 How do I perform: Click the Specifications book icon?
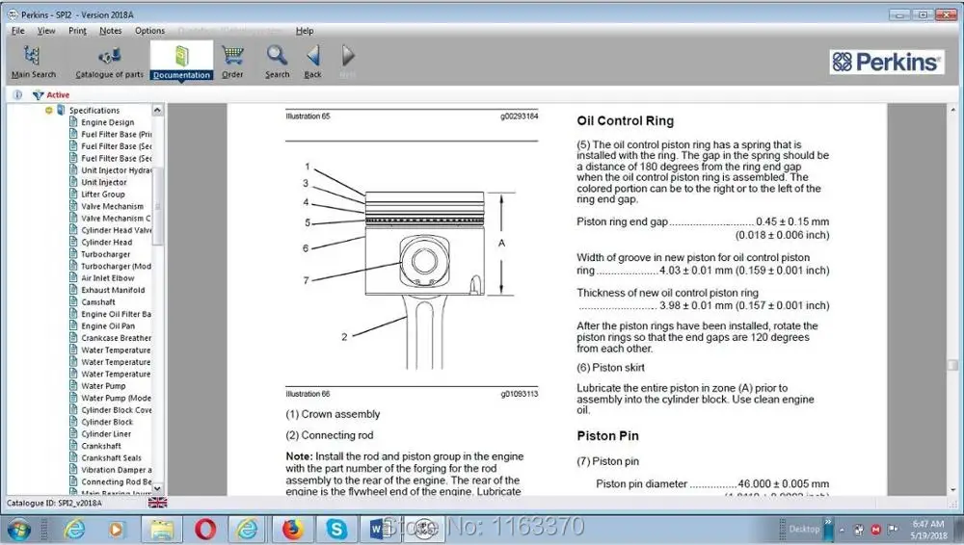60,110
